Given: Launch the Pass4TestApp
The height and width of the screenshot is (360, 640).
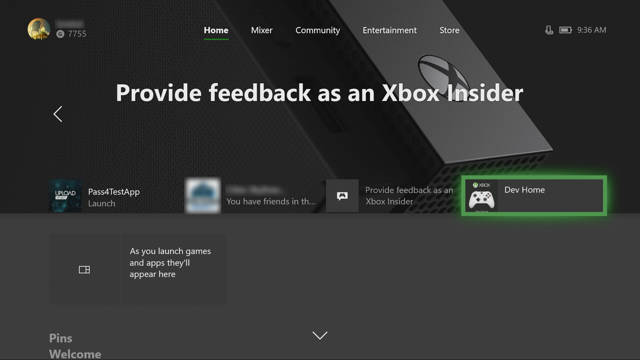Looking at the screenshot, I should click(114, 196).
